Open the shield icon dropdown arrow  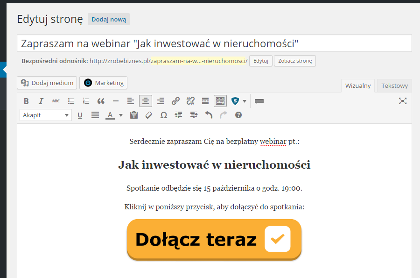[244, 101]
